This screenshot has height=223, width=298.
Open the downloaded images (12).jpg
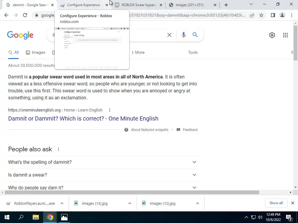click(x=159, y=204)
